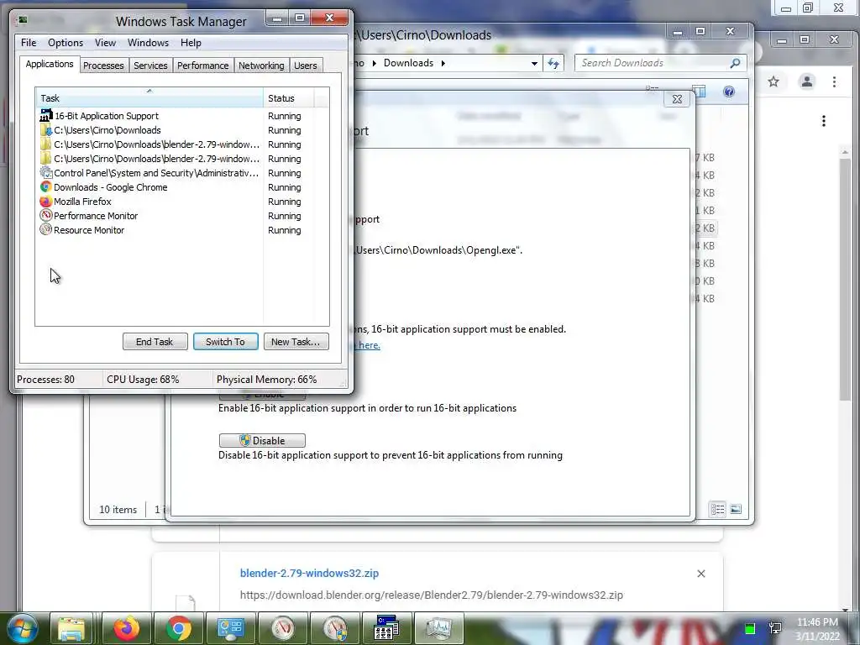Open Chrome's main three-dot menu
Image resolution: width=860 pixels, height=645 pixels.
point(834,81)
